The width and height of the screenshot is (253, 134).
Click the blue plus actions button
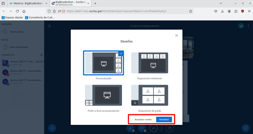52,128
